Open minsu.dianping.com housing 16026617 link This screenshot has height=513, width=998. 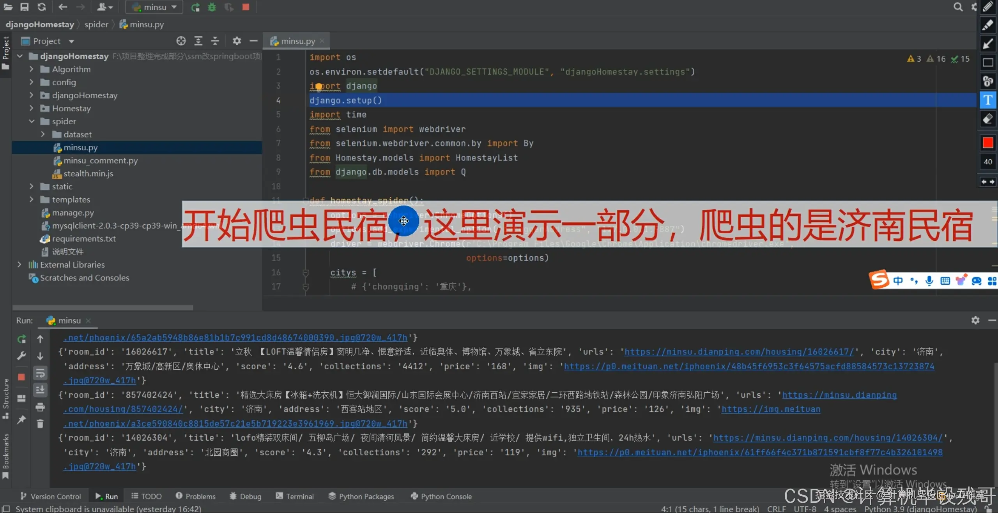pos(739,352)
